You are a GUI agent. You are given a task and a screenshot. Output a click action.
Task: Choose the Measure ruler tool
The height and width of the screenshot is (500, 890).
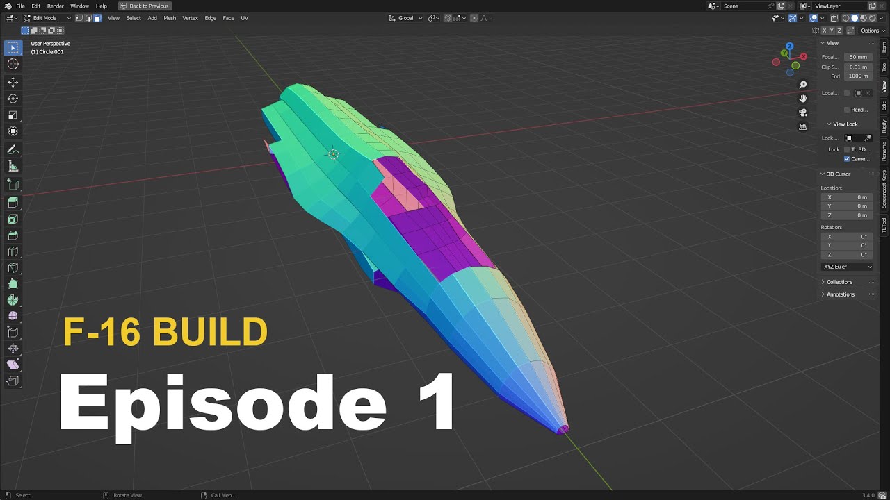[x=13, y=166]
